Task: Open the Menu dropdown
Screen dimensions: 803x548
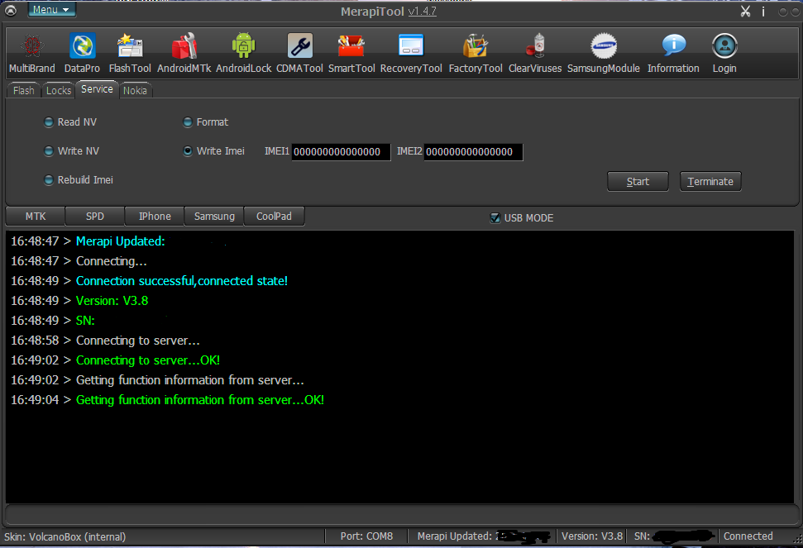Action: pyautogui.click(x=52, y=10)
